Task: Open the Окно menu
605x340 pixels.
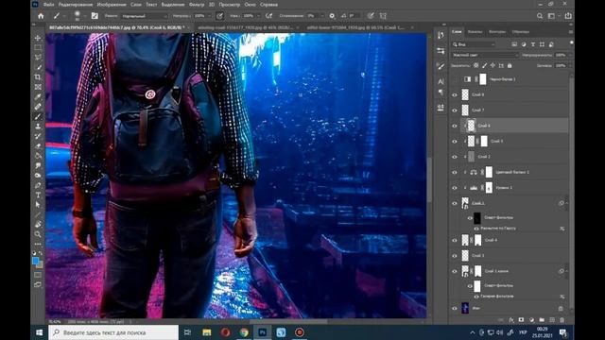Action: (x=250, y=5)
